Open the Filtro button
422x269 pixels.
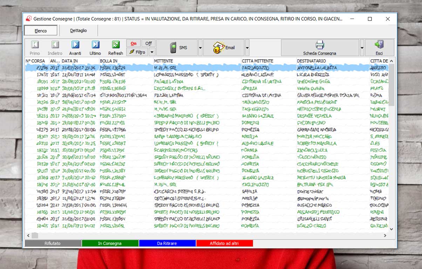(137, 52)
